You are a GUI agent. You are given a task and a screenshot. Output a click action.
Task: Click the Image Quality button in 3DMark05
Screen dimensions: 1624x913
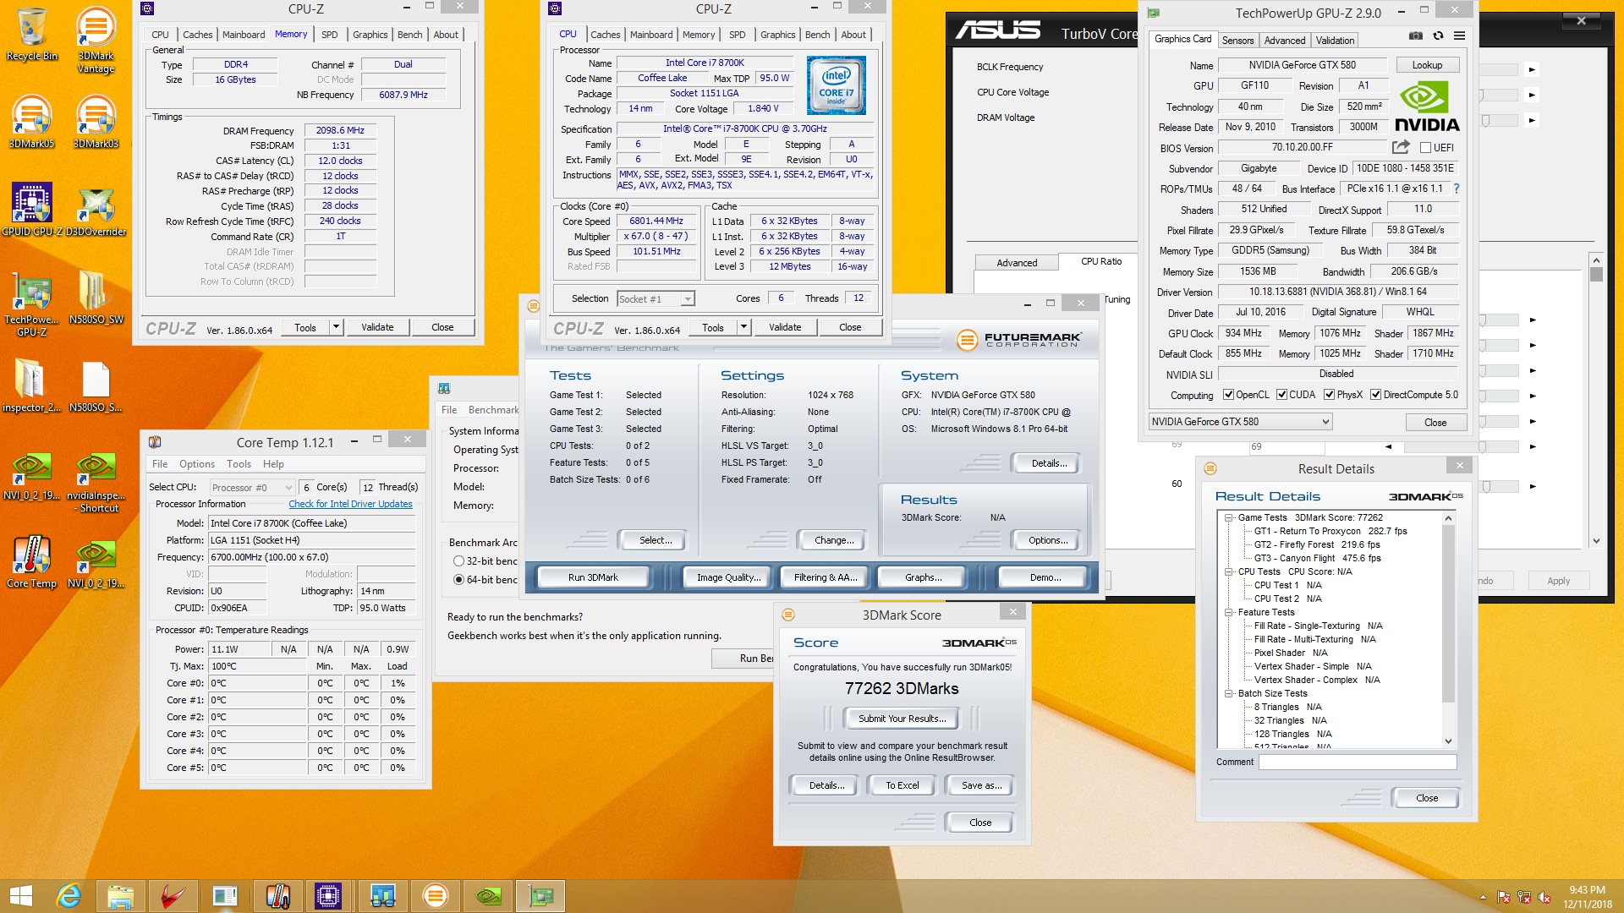tap(728, 577)
